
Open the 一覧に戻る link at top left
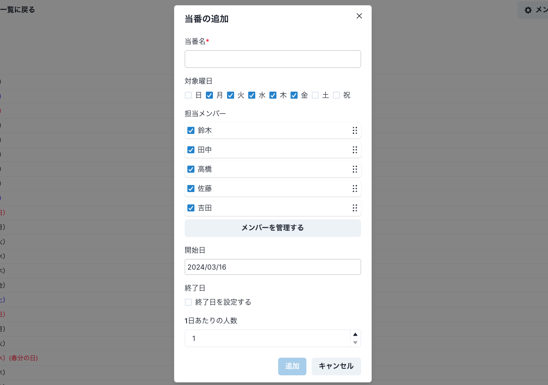[18, 10]
